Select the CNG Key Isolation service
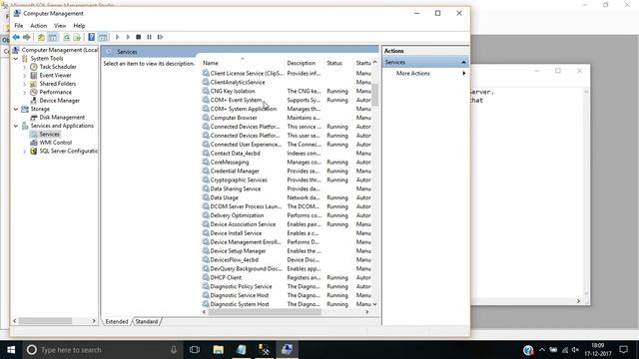Screen dimensions: 639x359 pyautogui.click(x=233, y=91)
